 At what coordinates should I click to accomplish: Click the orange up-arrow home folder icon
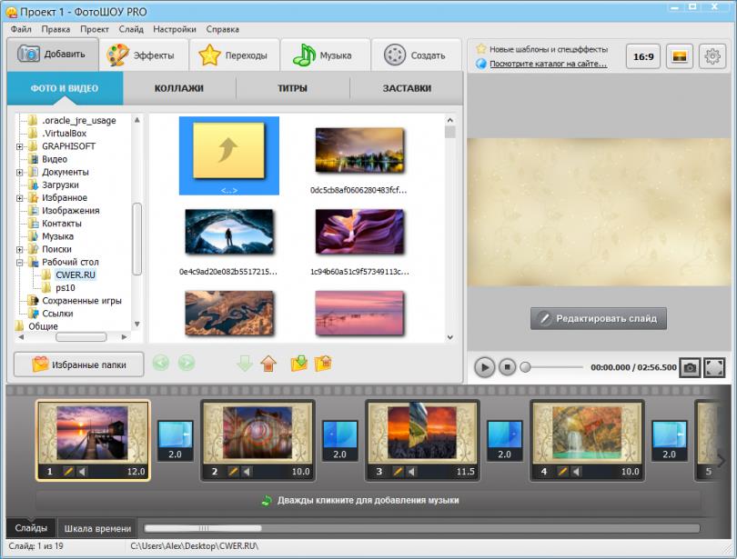[268, 364]
